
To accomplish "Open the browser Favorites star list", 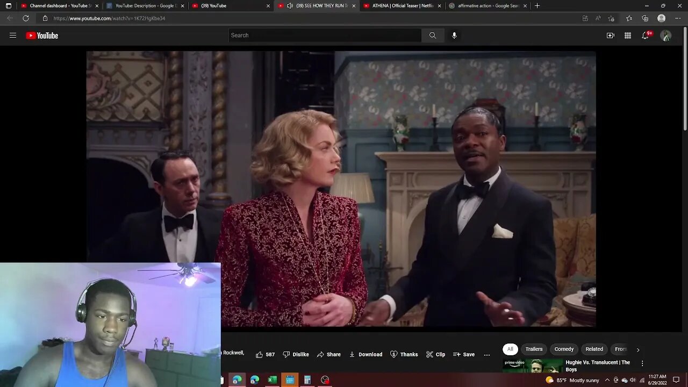I will 629,18.
